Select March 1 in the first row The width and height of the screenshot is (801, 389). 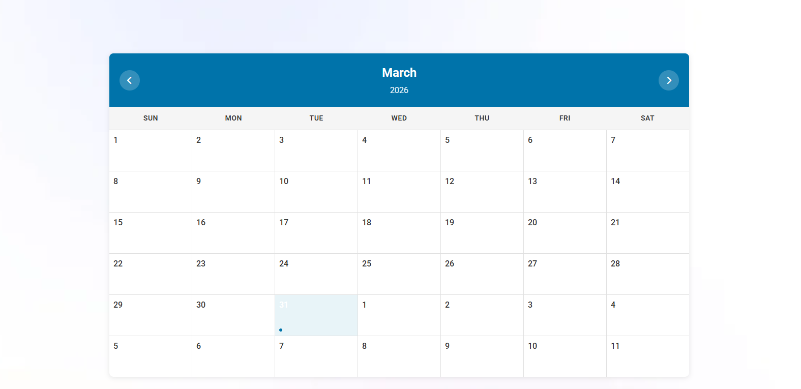point(151,151)
